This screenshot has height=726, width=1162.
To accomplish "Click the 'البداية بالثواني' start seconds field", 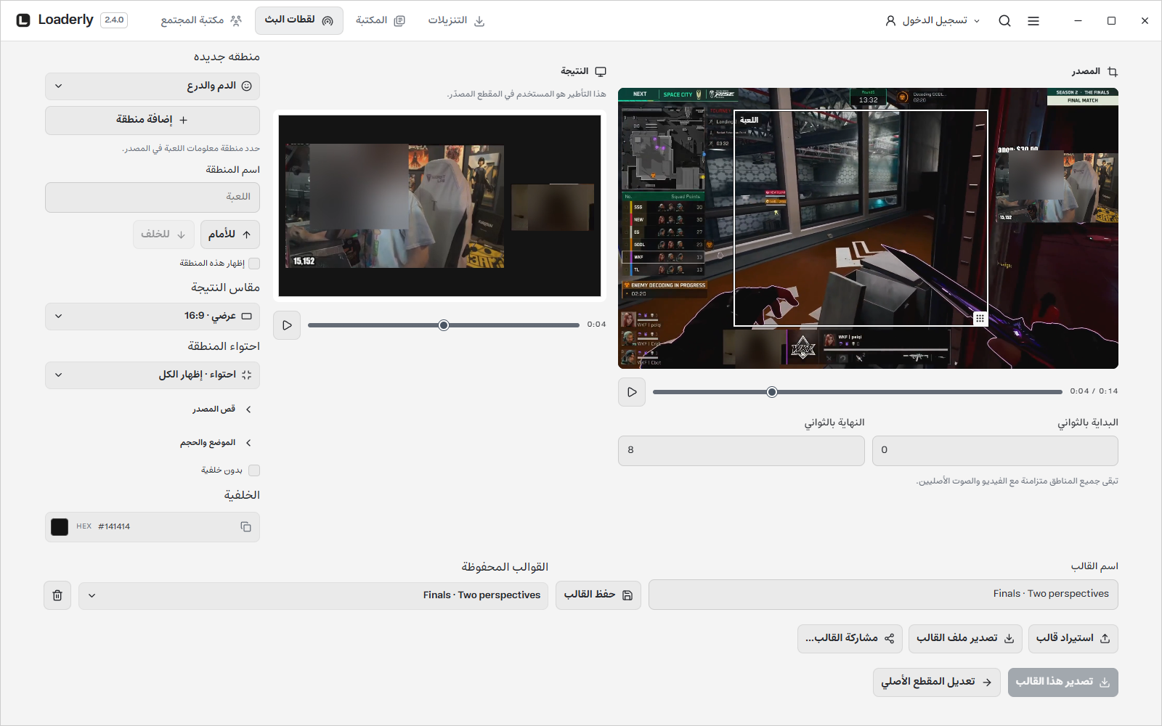I will tap(995, 451).
